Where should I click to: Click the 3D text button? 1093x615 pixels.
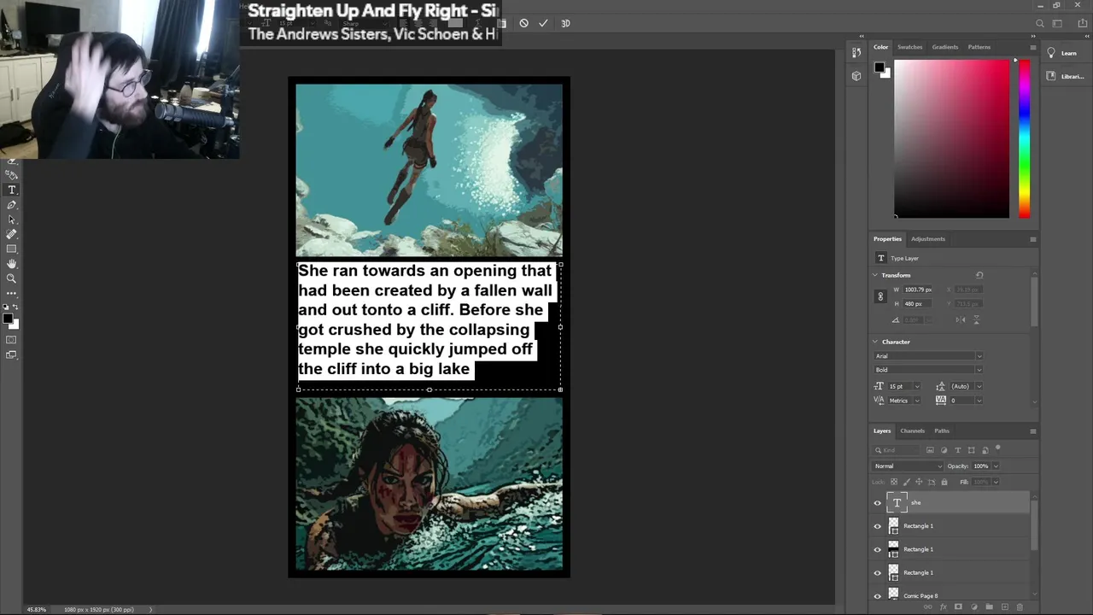click(565, 23)
